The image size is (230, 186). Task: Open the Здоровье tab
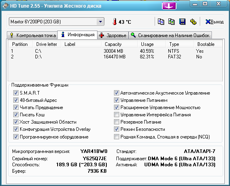click(x=113, y=35)
